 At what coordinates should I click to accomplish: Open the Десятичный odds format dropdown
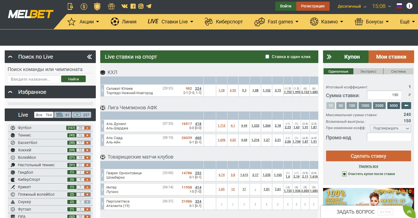coord(352,6)
